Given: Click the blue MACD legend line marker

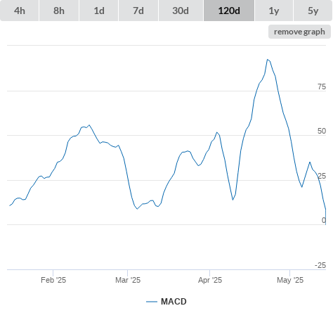Looking at the screenshot, I should 152,302.
